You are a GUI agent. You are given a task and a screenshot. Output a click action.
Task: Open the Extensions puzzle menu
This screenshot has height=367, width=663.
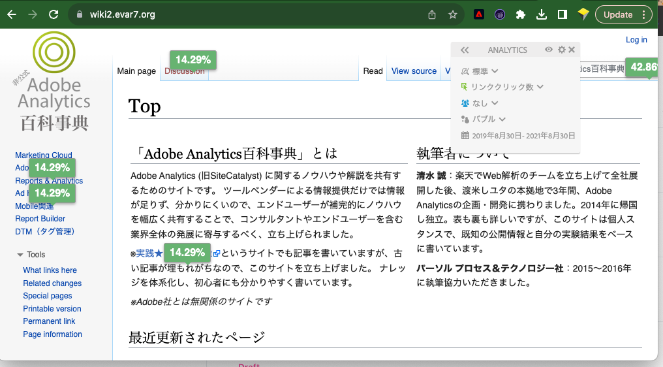pyautogui.click(x=521, y=15)
